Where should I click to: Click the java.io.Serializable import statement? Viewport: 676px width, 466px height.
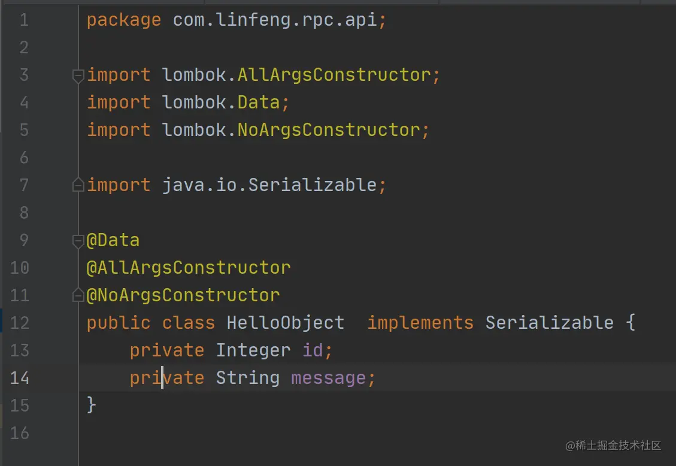[x=269, y=185]
